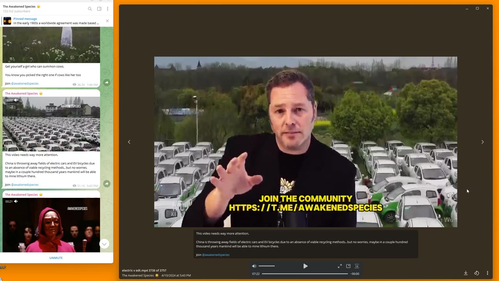
Task: Go to the previous media item
Action: pyautogui.click(x=129, y=142)
